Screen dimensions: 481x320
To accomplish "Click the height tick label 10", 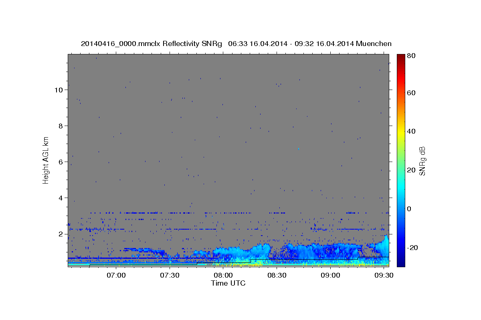I will [x=59, y=90].
